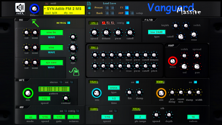
Task: Change the low 24dB filter type
Action: [157, 32]
